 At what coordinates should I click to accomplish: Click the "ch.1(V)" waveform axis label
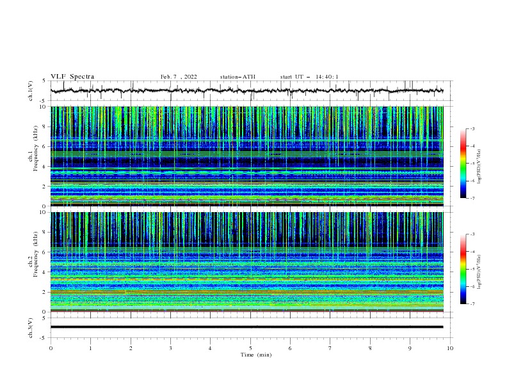pos(31,91)
